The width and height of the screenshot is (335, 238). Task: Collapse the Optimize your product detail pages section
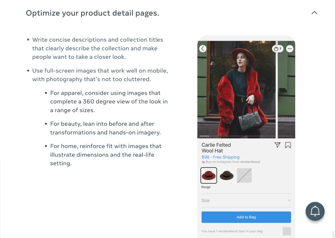click(x=314, y=12)
